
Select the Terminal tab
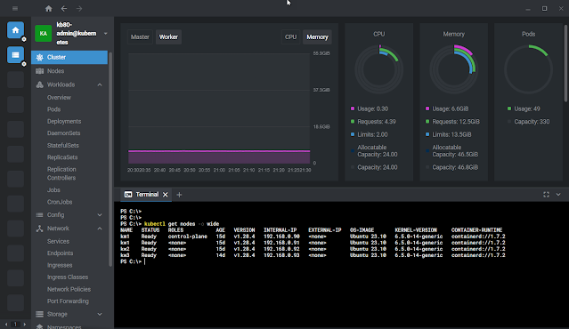[146, 195]
